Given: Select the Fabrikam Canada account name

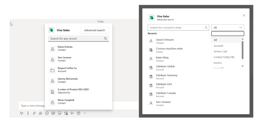Looking at the screenshot, I should (x=166, y=93).
